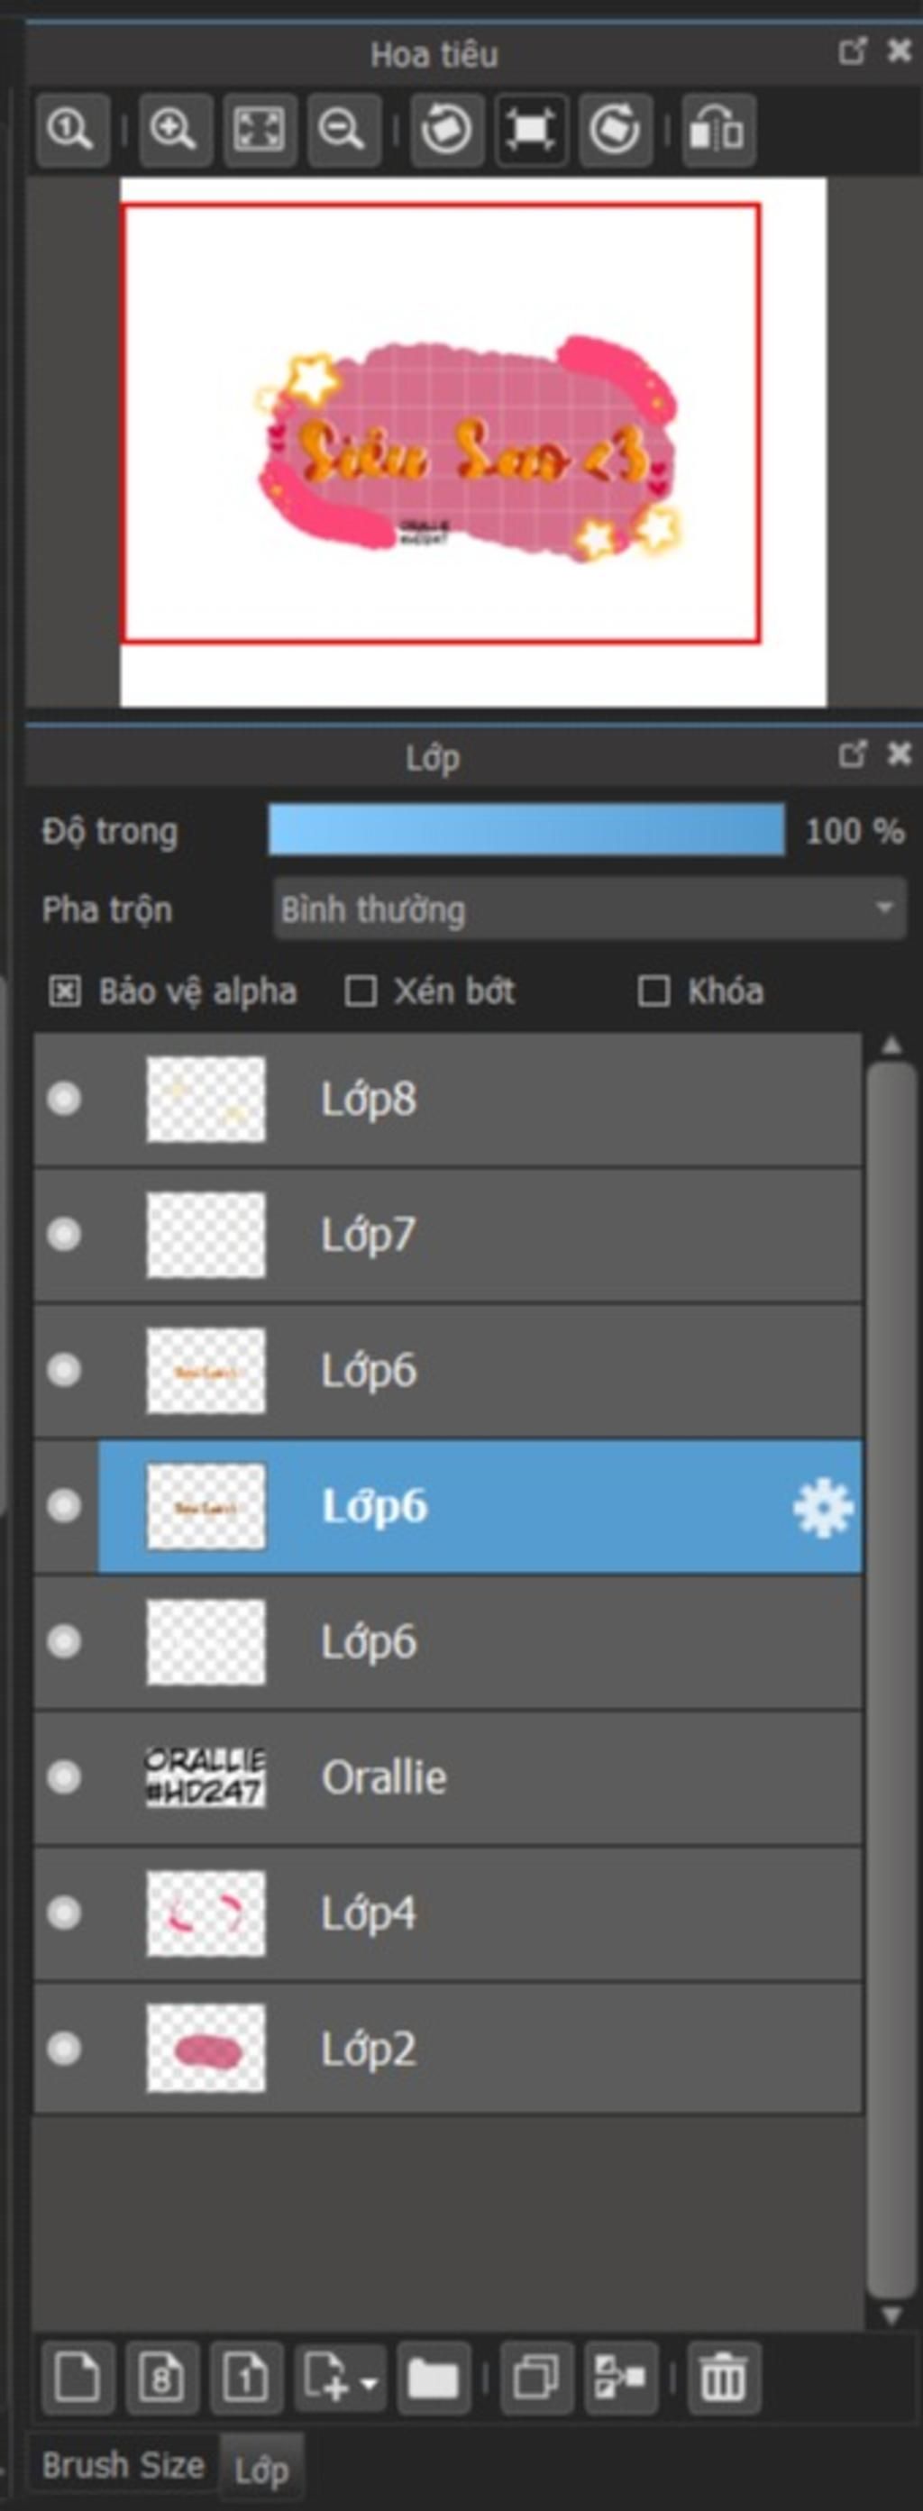Viewport: 923px width, 2511px height.
Task: Adjust the Độ trong opacity slider
Action: pyautogui.click(x=526, y=830)
